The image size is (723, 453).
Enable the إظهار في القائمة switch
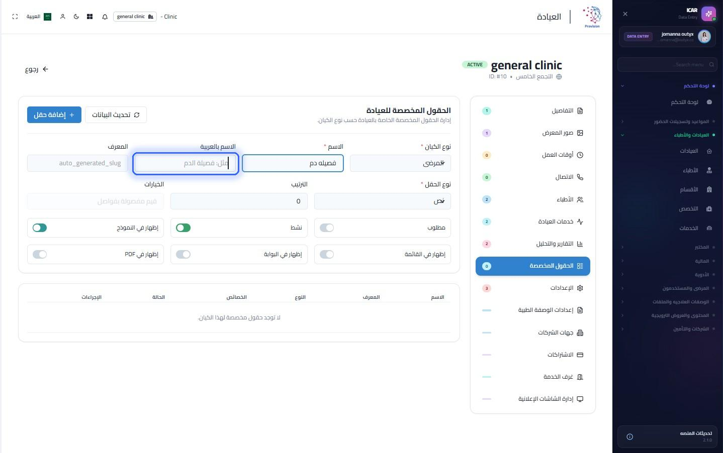[x=327, y=255]
